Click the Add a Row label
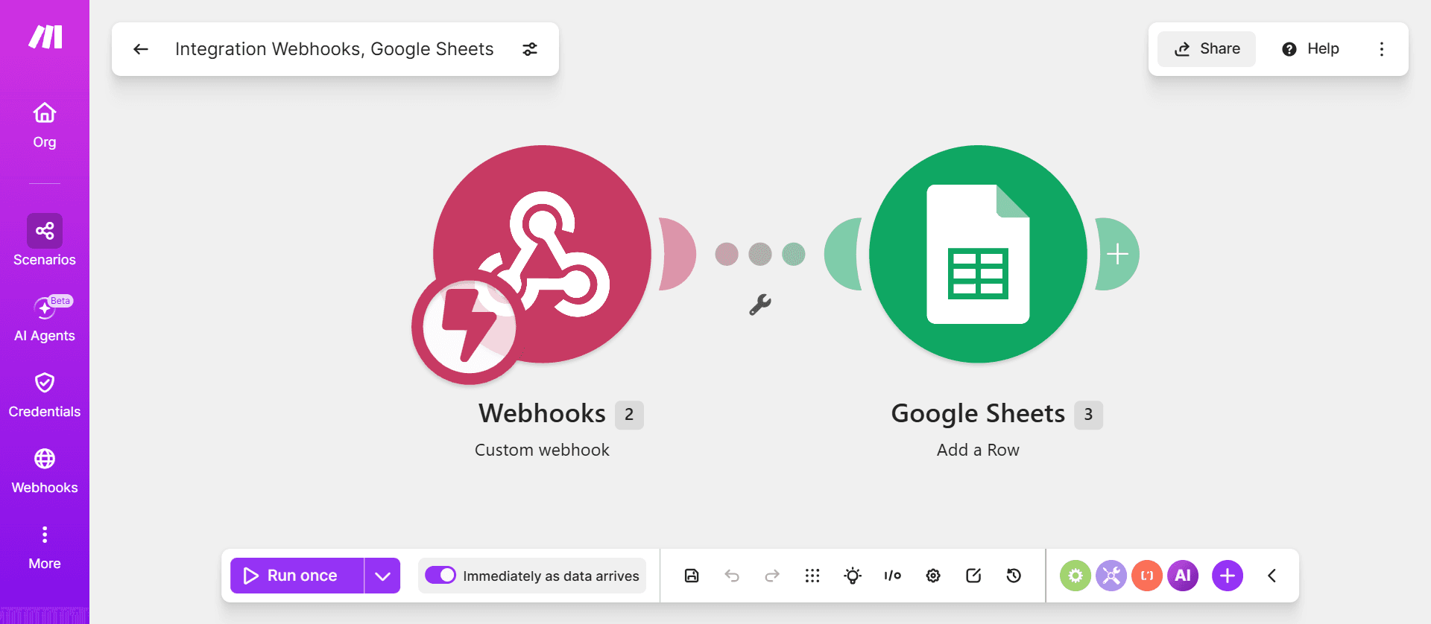Screen dimensions: 1431x624 (x=978, y=450)
